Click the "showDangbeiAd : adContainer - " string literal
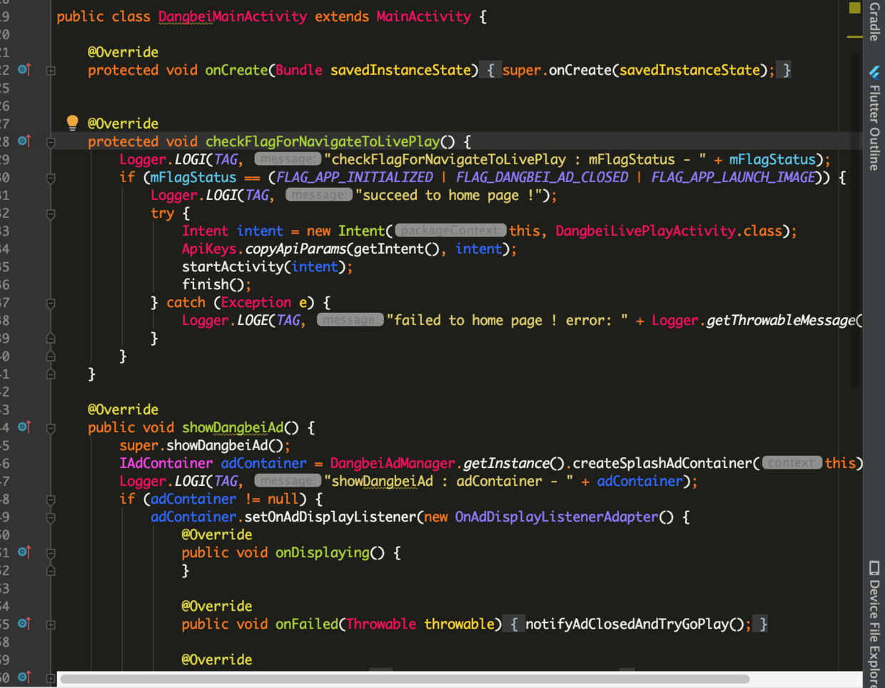This screenshot has width=885, height=688. [x=448, y=481]
